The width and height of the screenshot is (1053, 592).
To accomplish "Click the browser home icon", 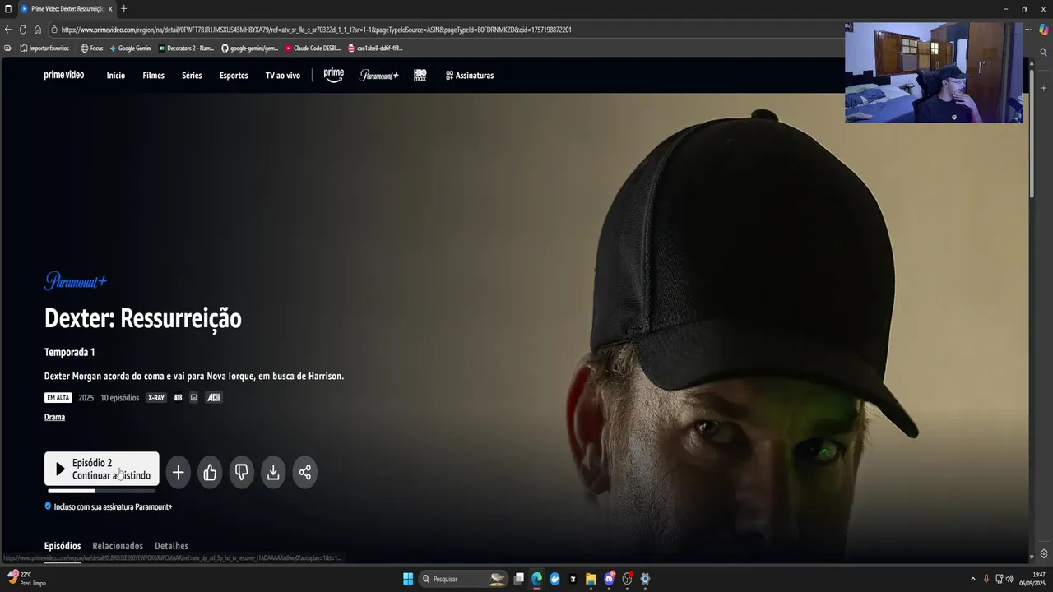I will (x=38, y=30).
